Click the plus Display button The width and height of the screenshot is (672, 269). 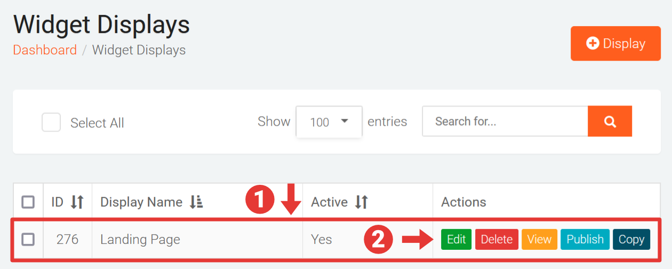point(615,44)
